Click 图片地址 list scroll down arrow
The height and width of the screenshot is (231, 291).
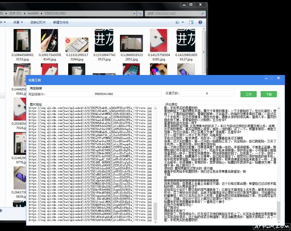(156, 222)
